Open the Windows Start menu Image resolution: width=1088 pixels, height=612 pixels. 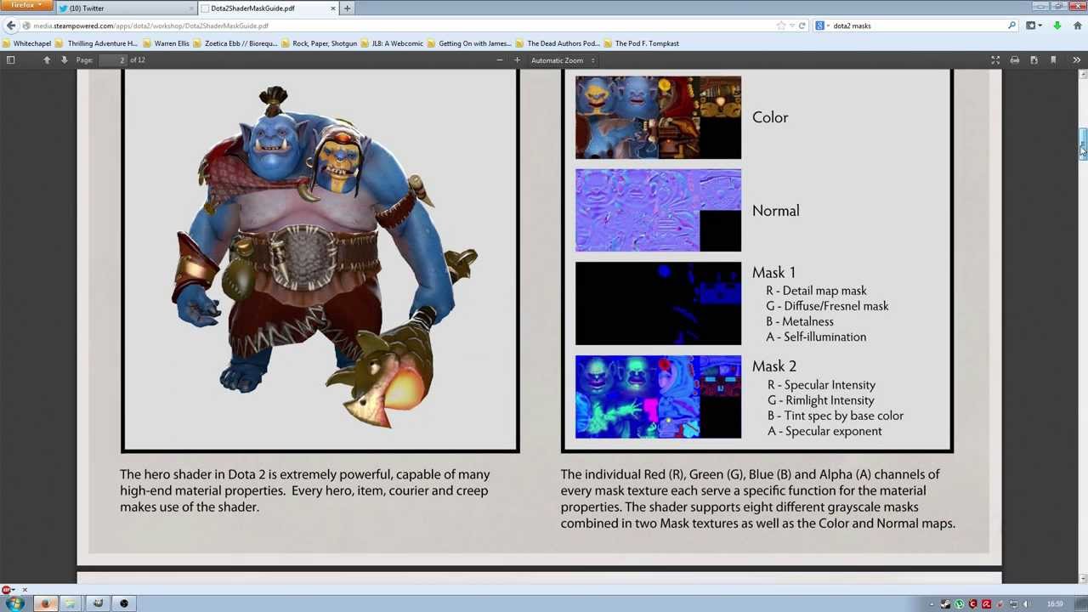pyautogui.click(x=15, y=603)
